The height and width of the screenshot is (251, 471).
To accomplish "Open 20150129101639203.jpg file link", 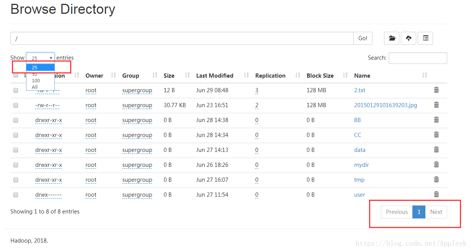I will click(x=386, y=105).
